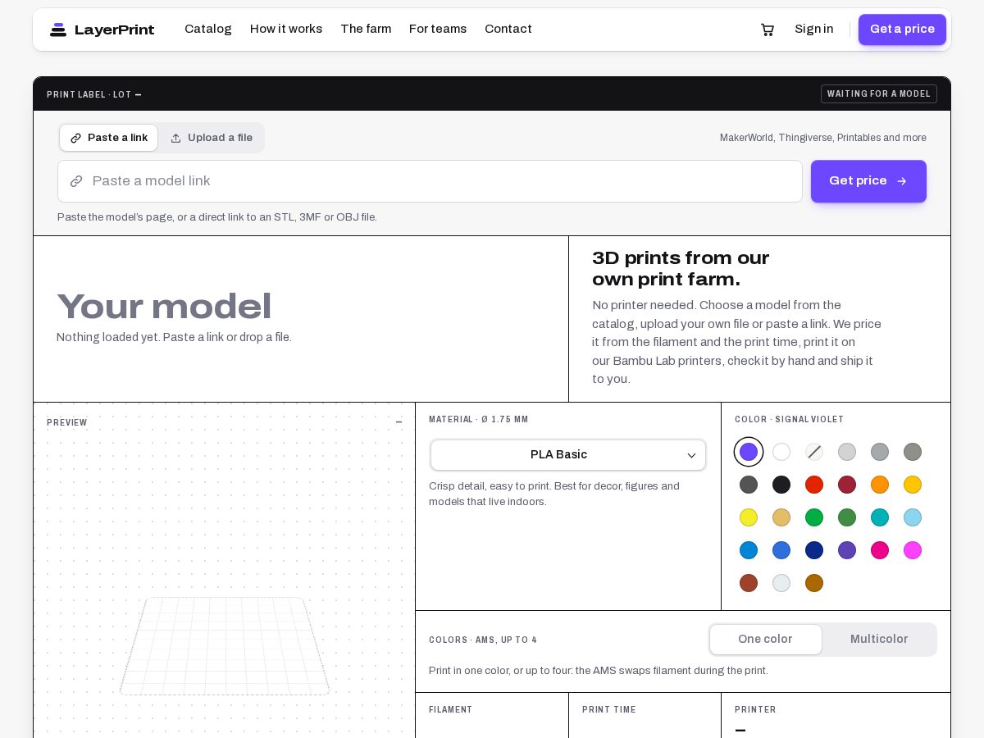
Task: Select the One color option
Action: [766, 640]
